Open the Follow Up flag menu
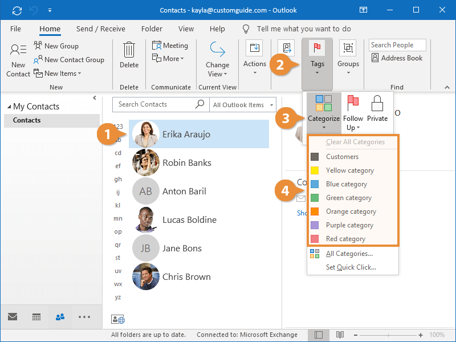 [353, 112]
